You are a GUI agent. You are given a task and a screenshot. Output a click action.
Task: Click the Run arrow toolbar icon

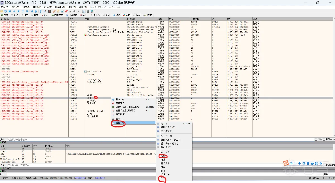click(14, 11)
